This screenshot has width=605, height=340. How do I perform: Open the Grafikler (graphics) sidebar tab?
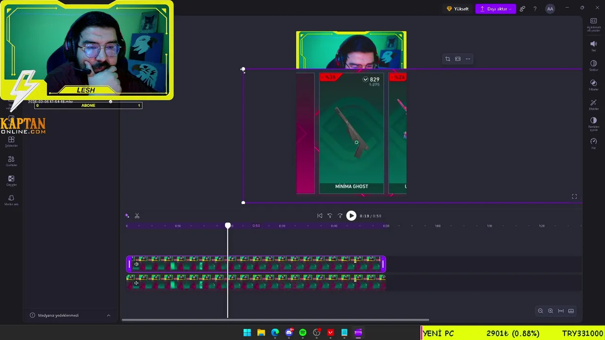pyautogui.click(x=11, y=161)
